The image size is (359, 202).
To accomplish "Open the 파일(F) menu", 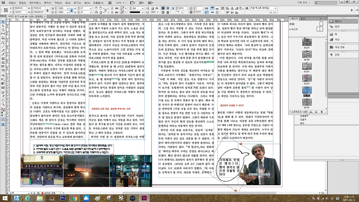I will click(12, 3).
